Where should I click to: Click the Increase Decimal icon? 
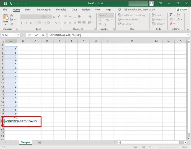(x=100, y=24)
